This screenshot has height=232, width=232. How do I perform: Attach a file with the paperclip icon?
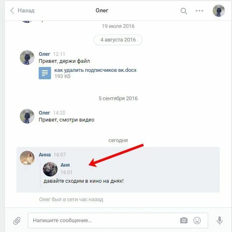(17, 221)
